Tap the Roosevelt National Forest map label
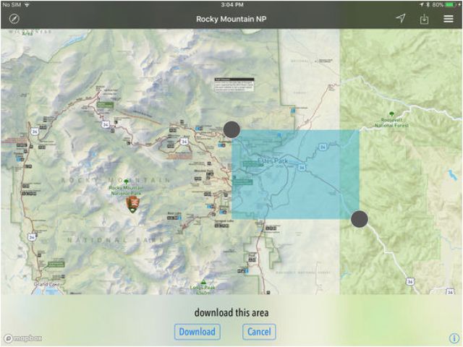 [391, 124]
